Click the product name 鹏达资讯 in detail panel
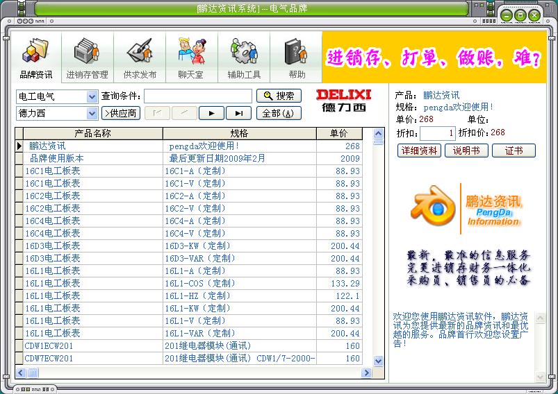 tap(441, 95)
